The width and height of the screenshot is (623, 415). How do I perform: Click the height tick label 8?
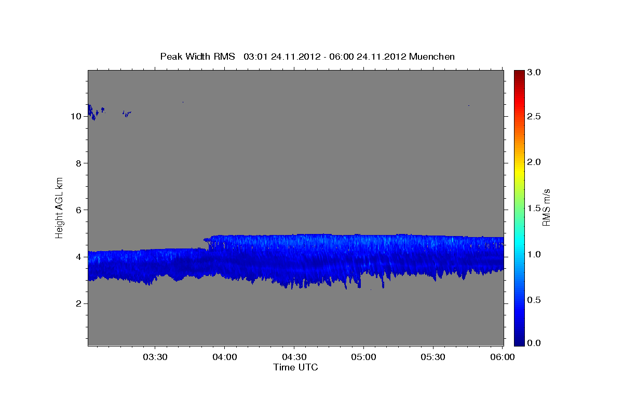coord(78,163)
